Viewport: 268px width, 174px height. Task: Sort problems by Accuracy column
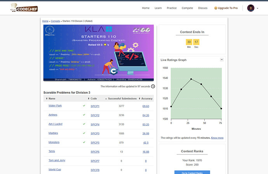(x=146, y=98)
